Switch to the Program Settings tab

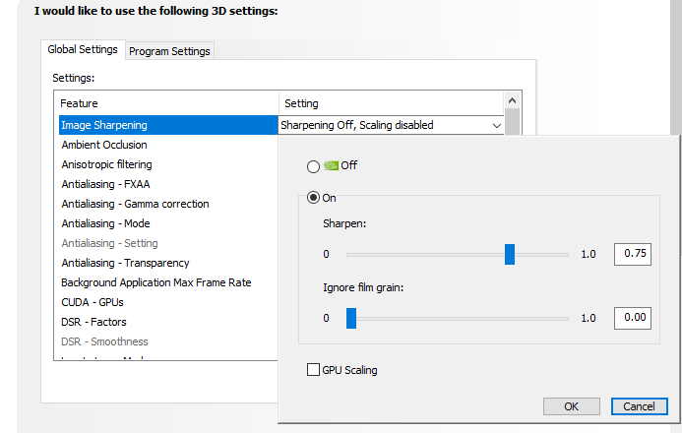click(x=169, y=51)
